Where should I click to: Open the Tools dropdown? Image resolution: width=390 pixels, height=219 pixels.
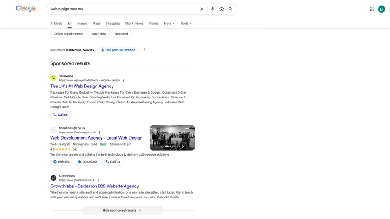pos(185,23)
